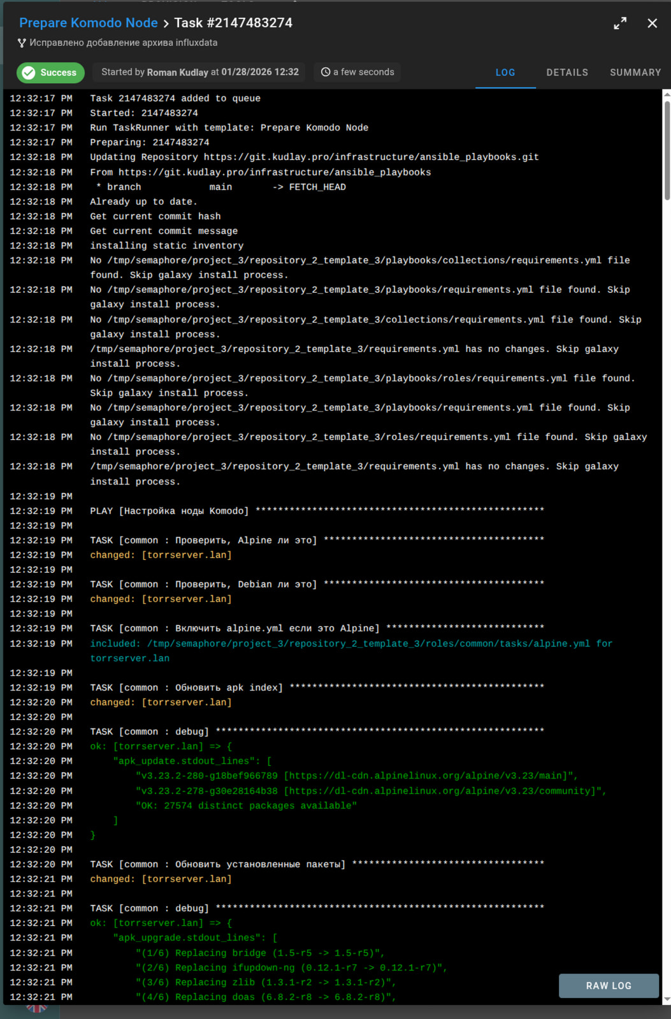
Task: Click the log vertical scrollbar thumb
Action: tap(667, 150)
